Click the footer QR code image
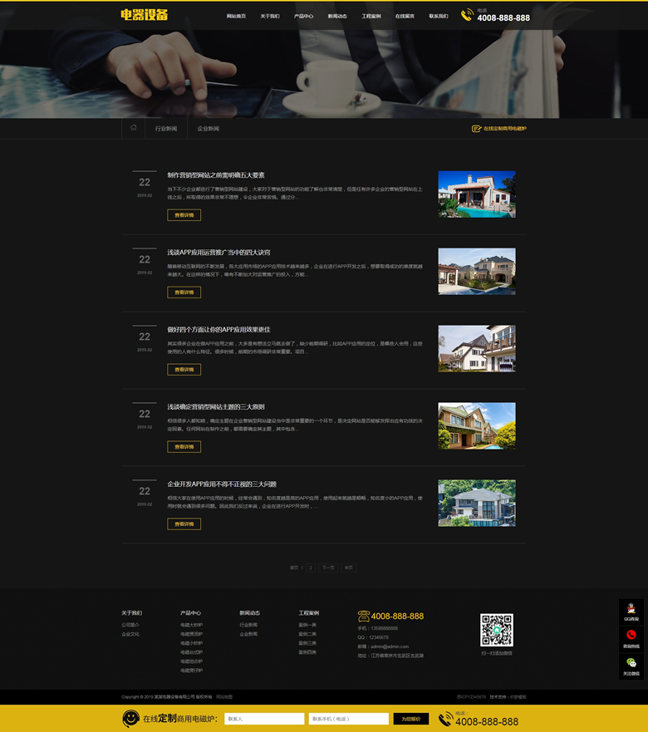 point(497,630)
